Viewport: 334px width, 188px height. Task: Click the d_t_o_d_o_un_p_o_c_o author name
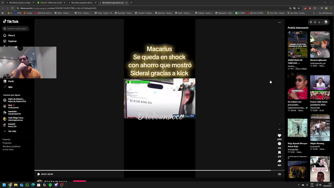(56, 181)
